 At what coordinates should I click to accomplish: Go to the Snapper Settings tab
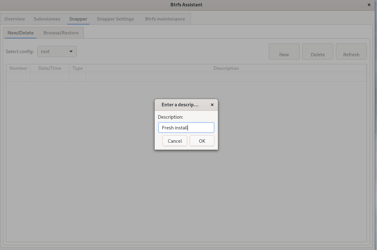(115, 19)
